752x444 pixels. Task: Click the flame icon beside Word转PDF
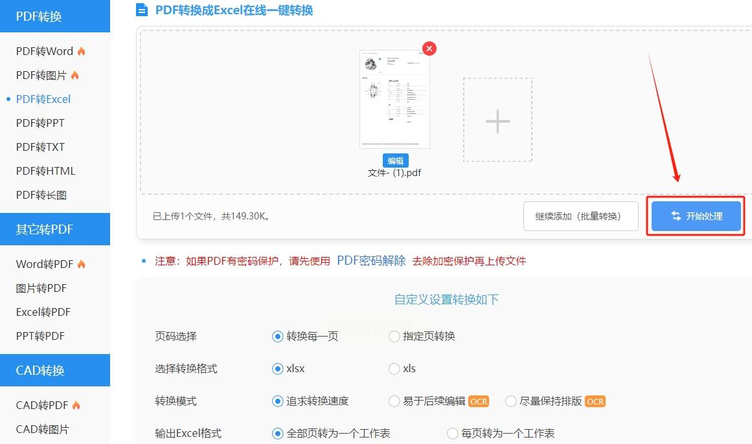81,263
